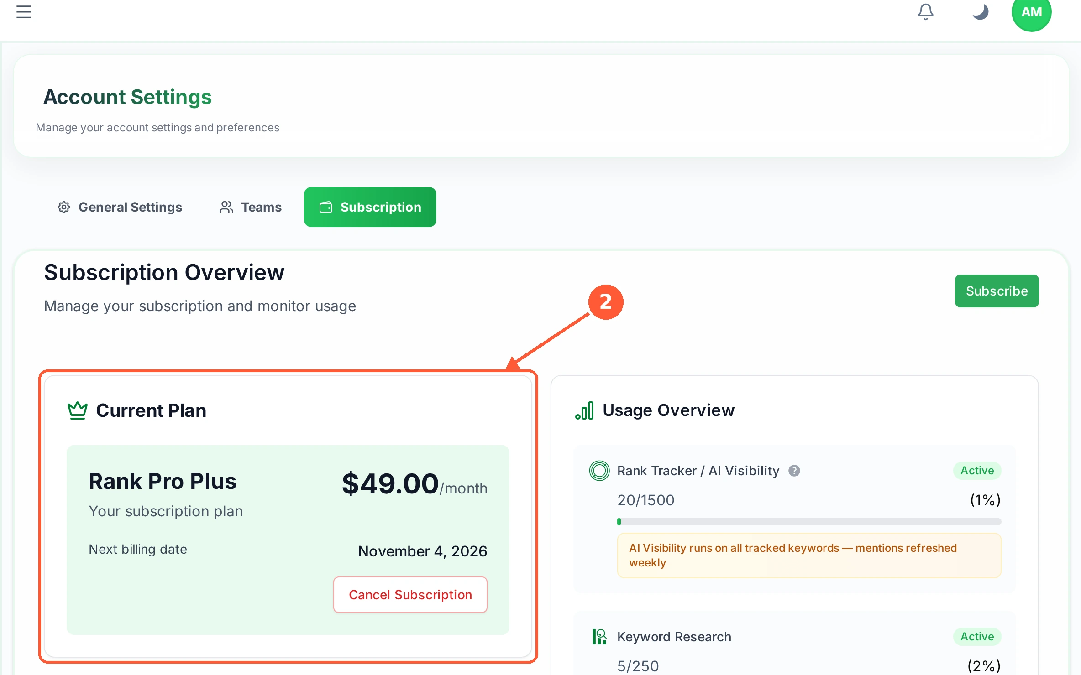
Task: Open notifications bell
Action: (x=925, y=12)
